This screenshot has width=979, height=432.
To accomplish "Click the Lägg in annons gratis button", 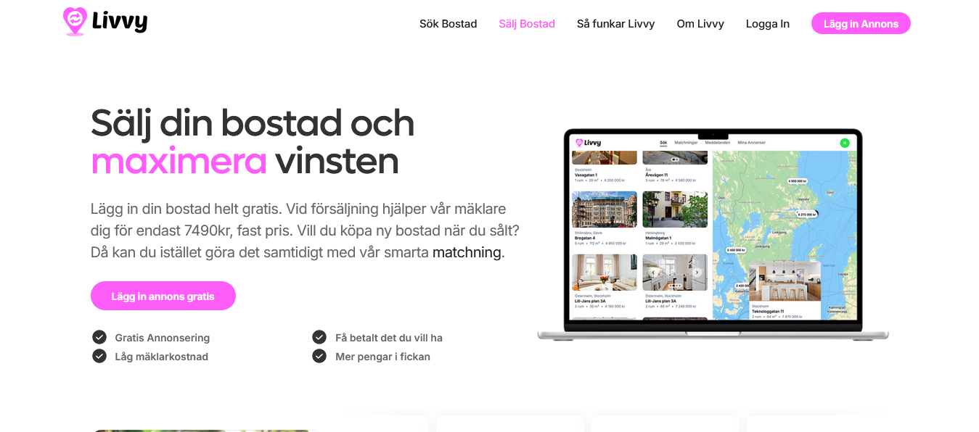I will (x=163, y=296).
